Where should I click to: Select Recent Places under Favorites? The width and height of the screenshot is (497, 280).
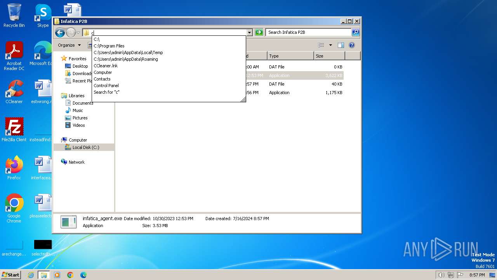click(79, 81)
